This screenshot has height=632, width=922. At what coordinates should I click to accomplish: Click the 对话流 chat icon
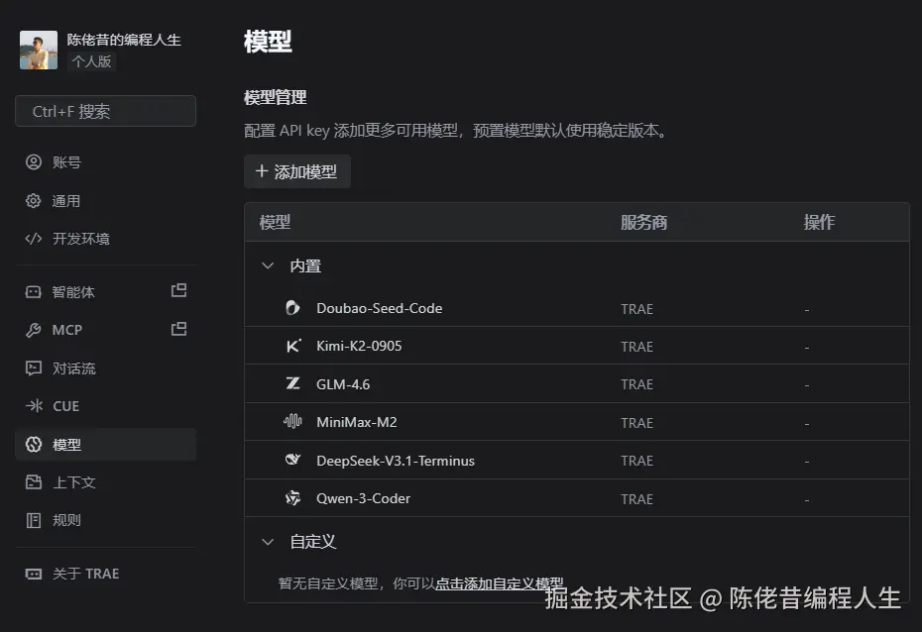point(34,369)
